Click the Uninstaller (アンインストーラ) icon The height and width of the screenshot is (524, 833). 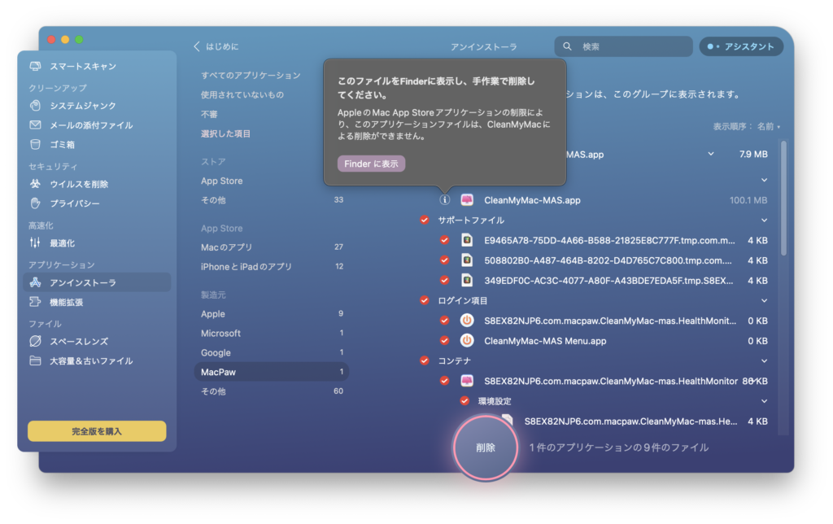[36, 282]
